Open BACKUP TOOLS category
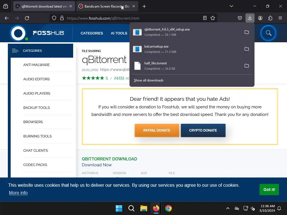This screenshot has width=287, height=215. pyautogui.click(x=36, y=107)
